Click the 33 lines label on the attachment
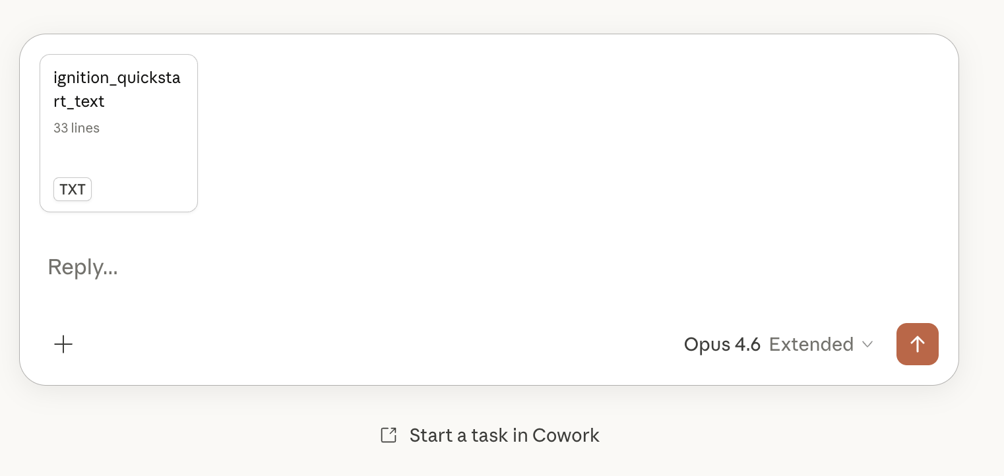The height and width of the screenshot is (476, 1004). 77,128
